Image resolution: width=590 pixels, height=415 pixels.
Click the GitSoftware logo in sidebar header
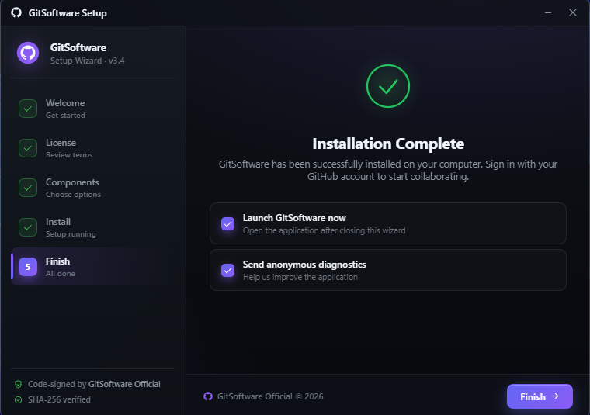pyautogui.click(x=28, y=53)
